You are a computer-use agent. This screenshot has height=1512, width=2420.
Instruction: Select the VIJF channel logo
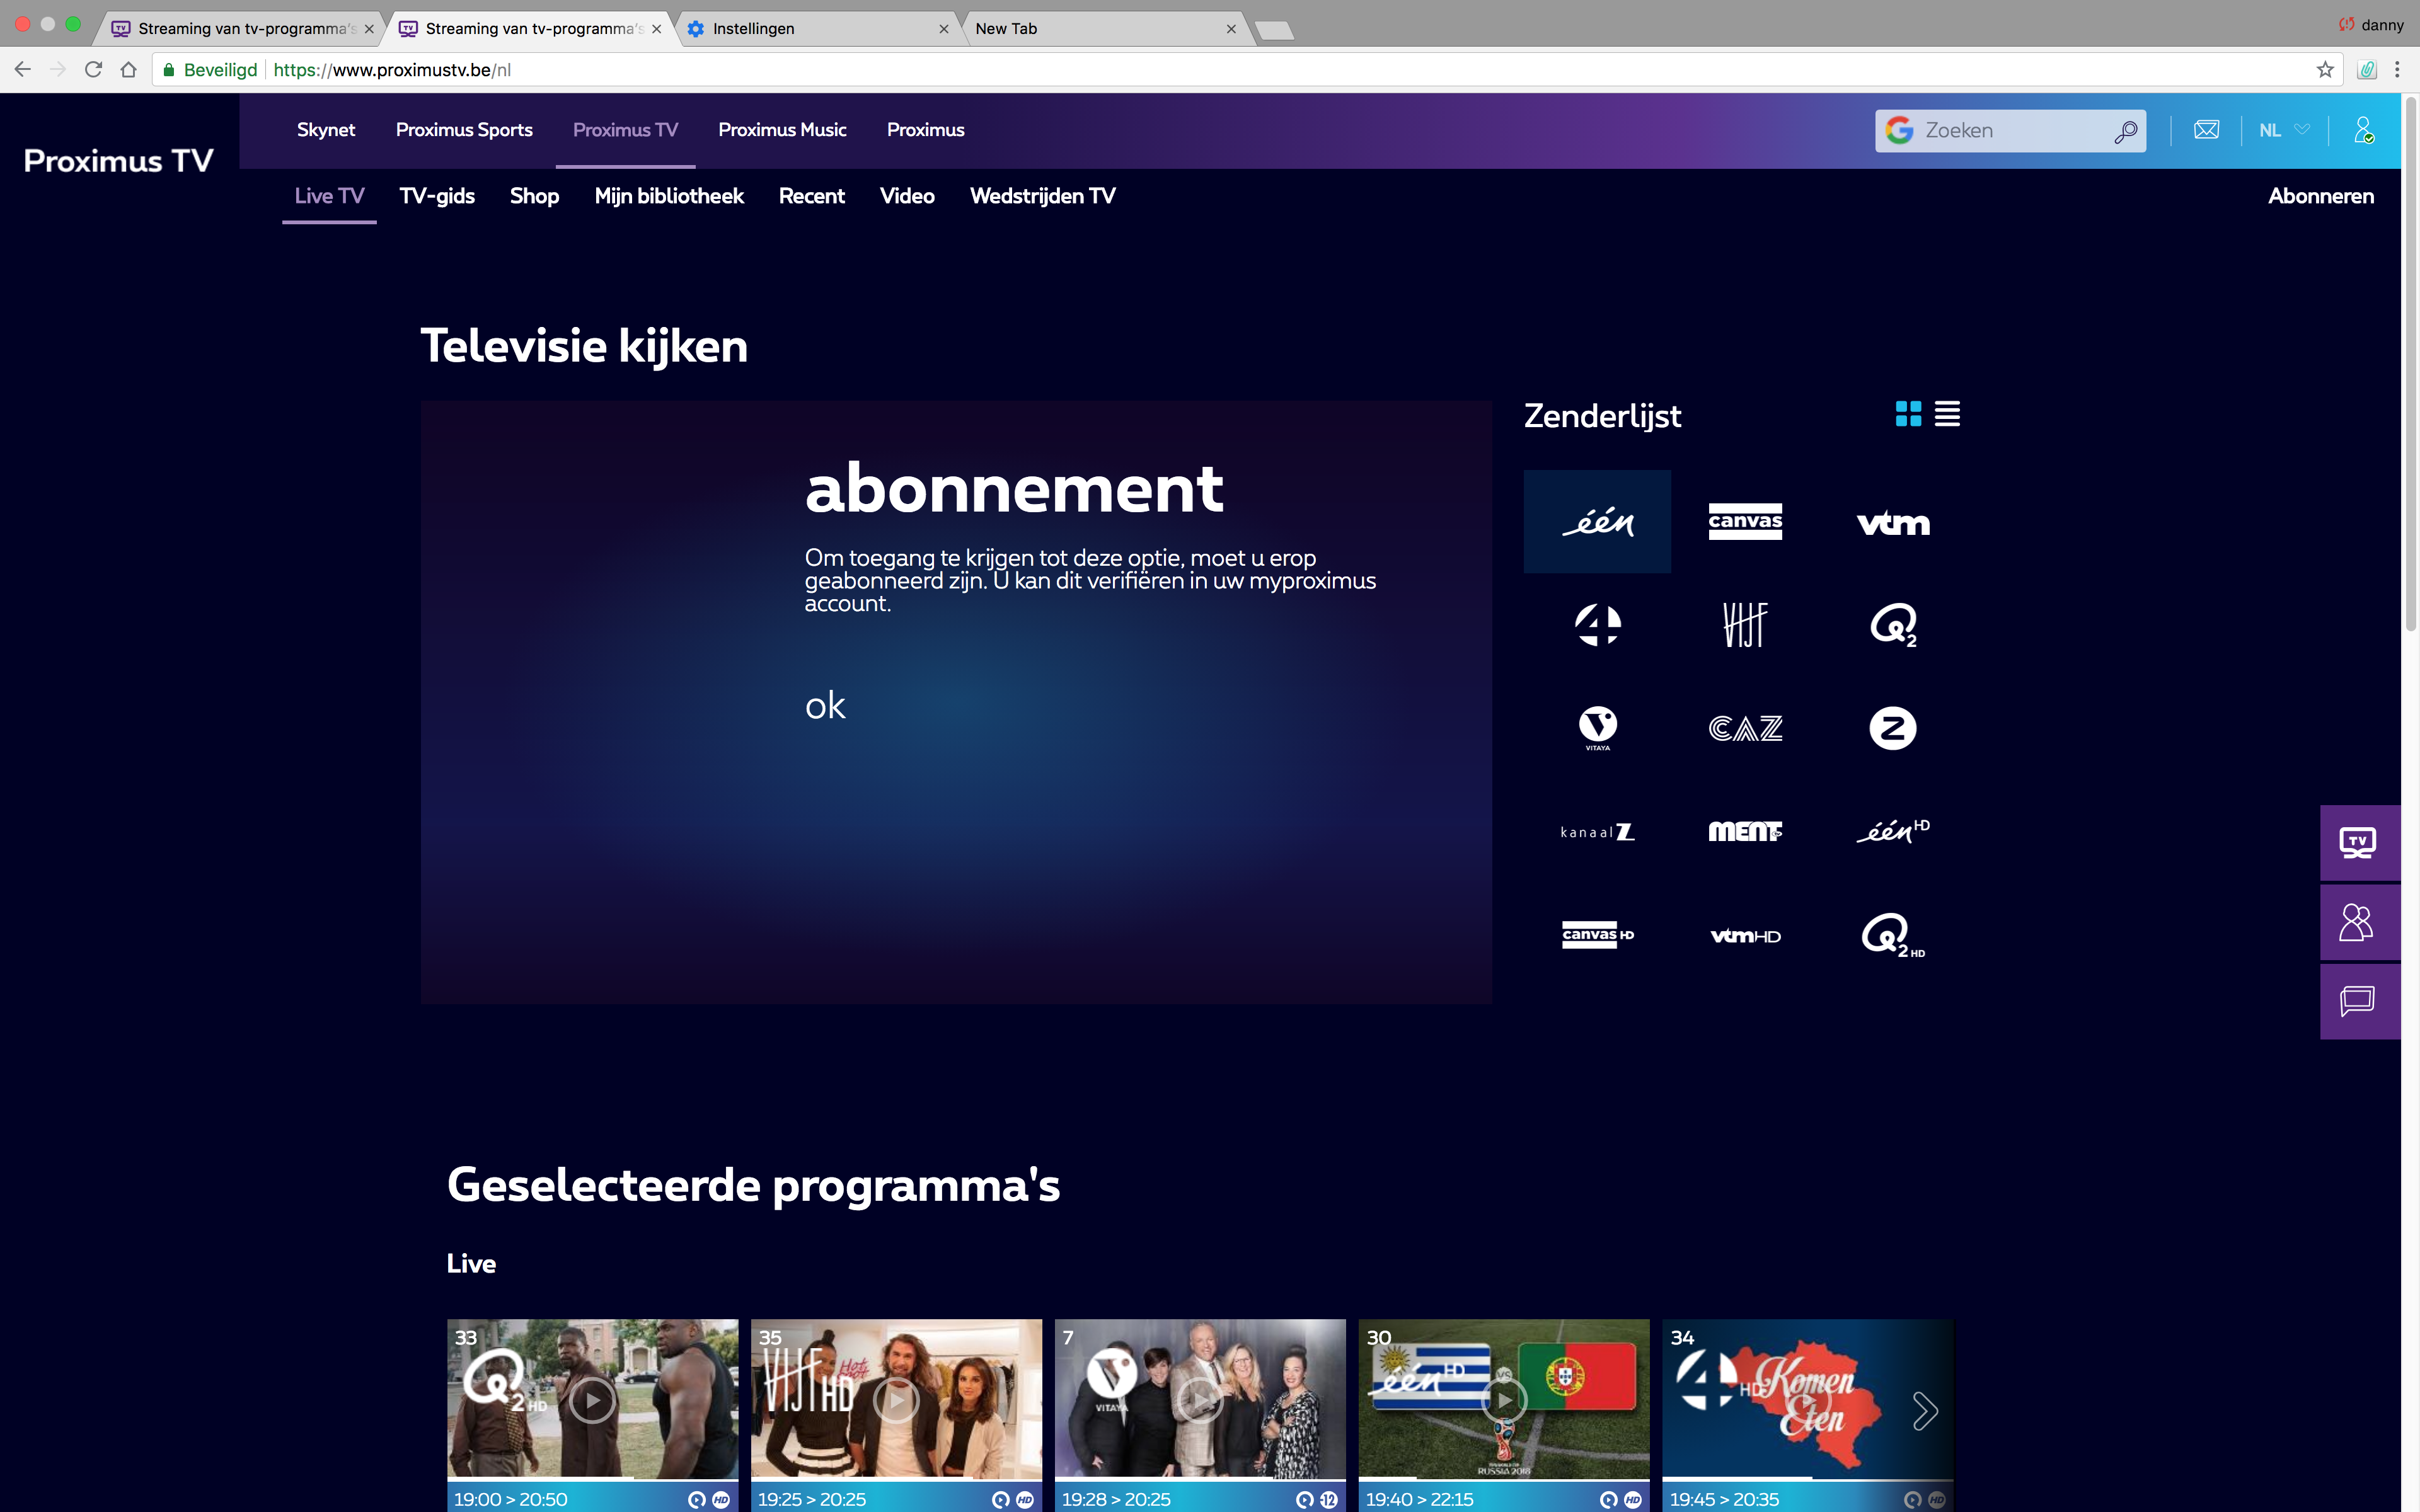click(x=1745, y=625)
